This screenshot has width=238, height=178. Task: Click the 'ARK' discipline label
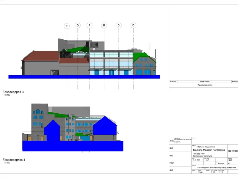(x=172, y=141)
